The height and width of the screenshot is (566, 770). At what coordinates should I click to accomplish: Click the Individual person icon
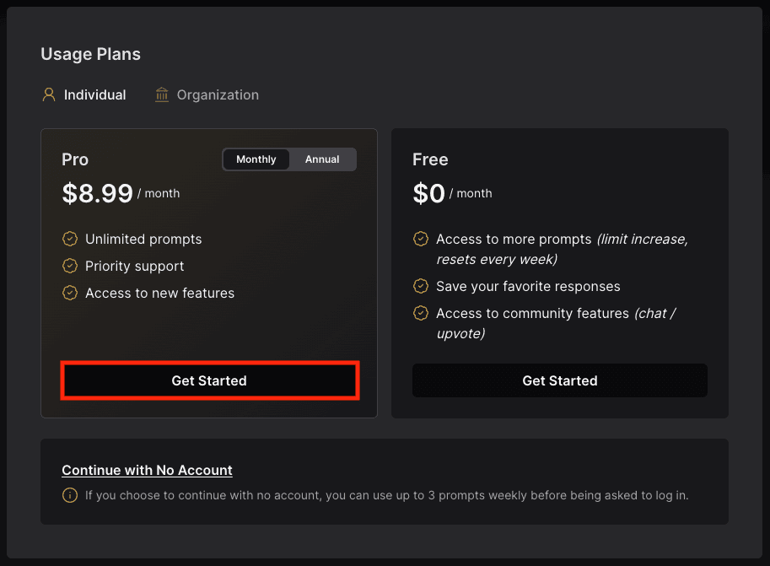pyautogui.click(x=49, y=94)
